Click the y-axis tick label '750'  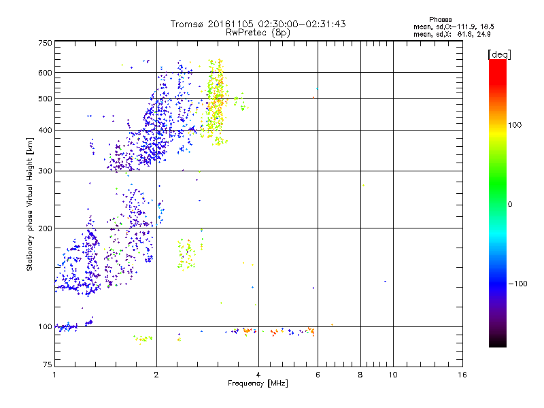(x=46, y=43)
